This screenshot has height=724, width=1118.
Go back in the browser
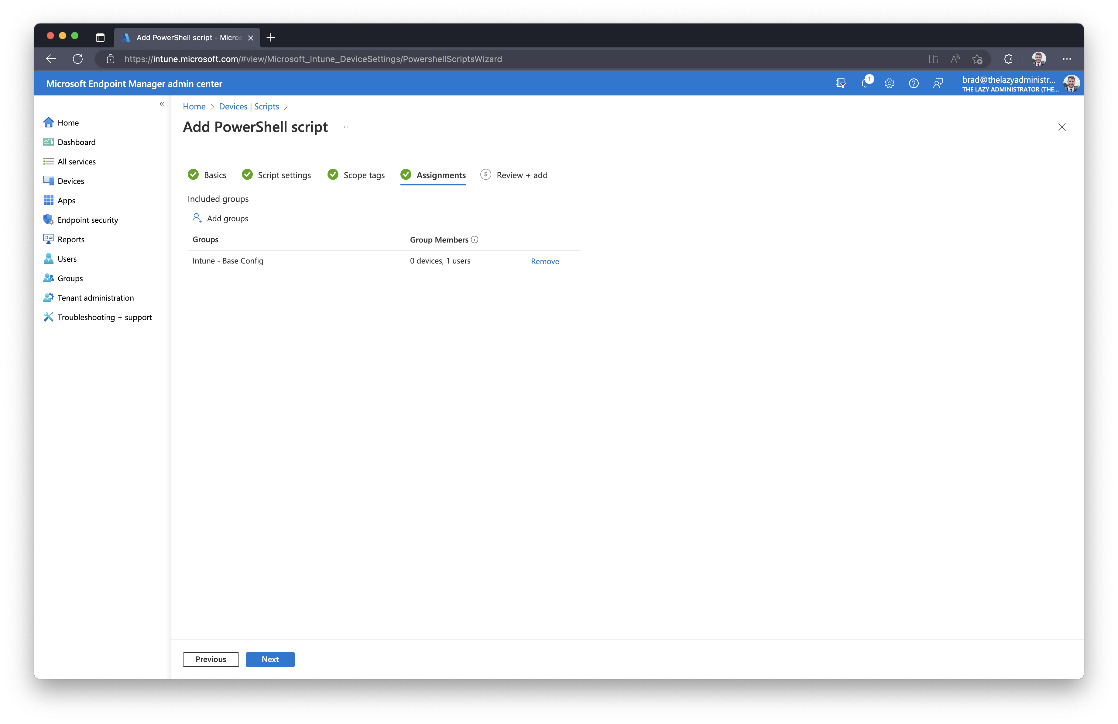(51, 59)
